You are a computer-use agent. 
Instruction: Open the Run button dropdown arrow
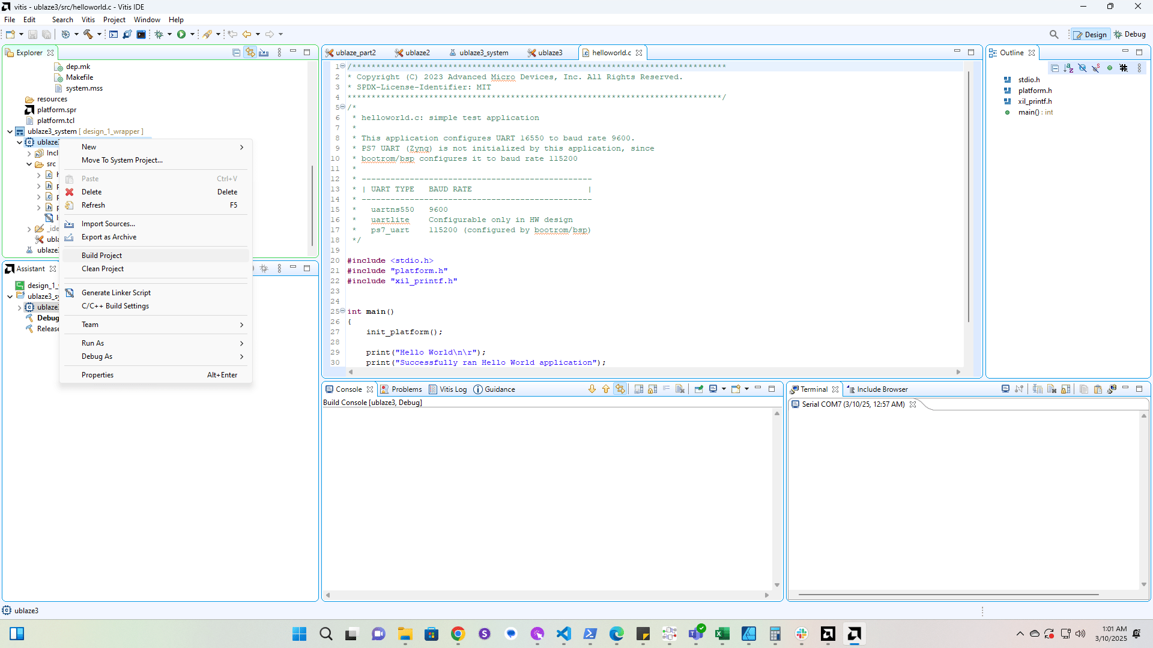click(x=192, y=34)
